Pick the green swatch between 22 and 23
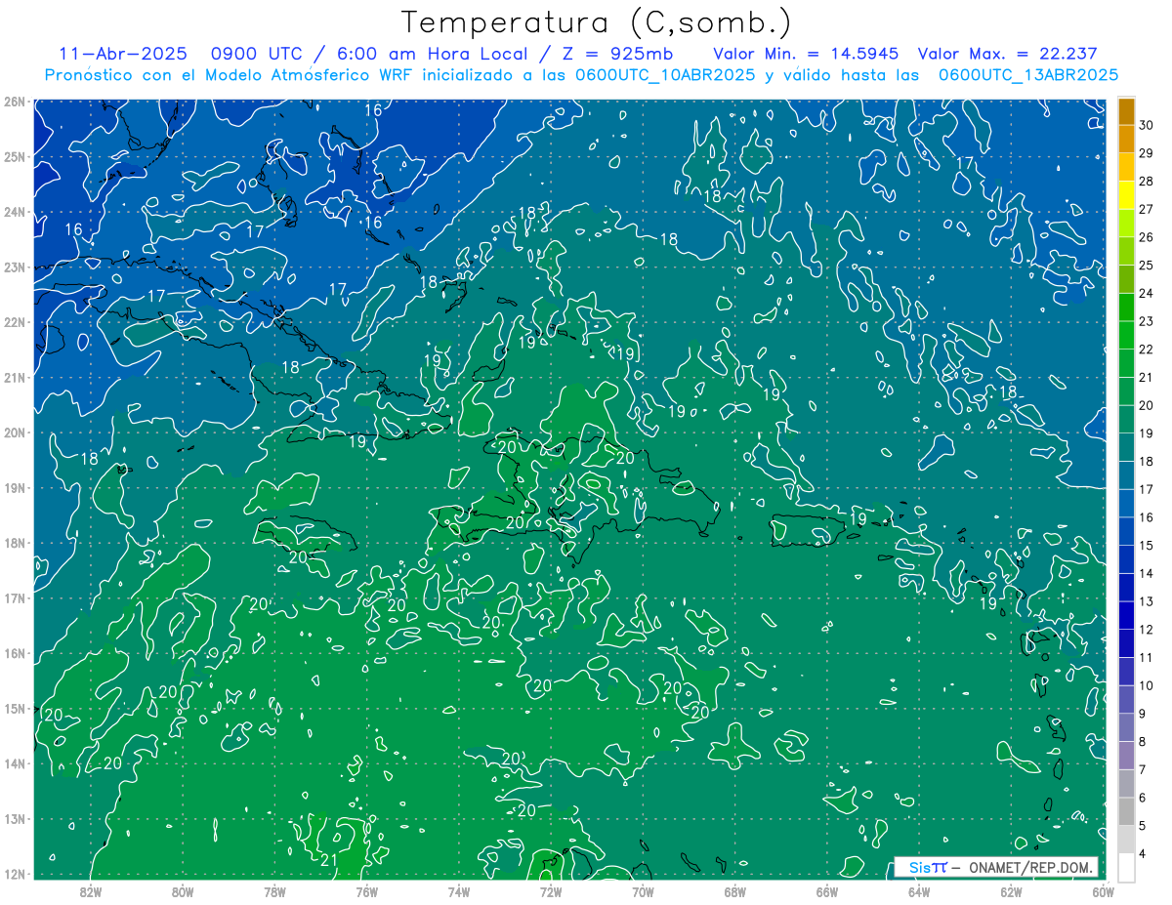1172x905 pixels. click(1126, 334)
